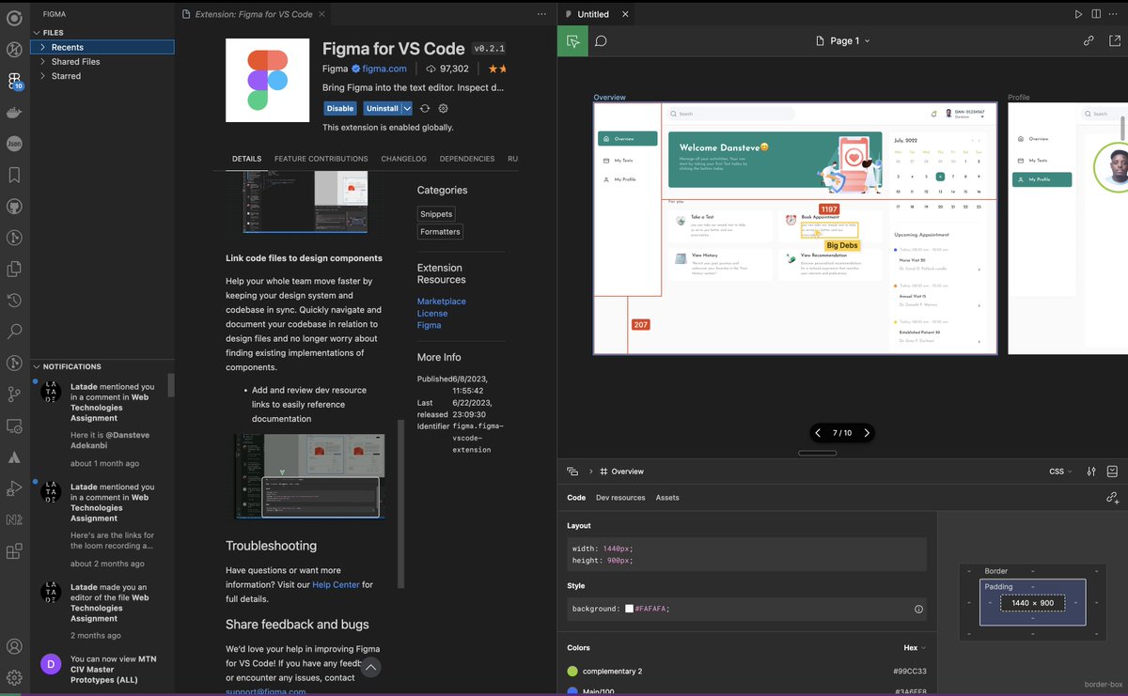
Task: Open the Manage gear in activity bar
Action: point(14,677)
